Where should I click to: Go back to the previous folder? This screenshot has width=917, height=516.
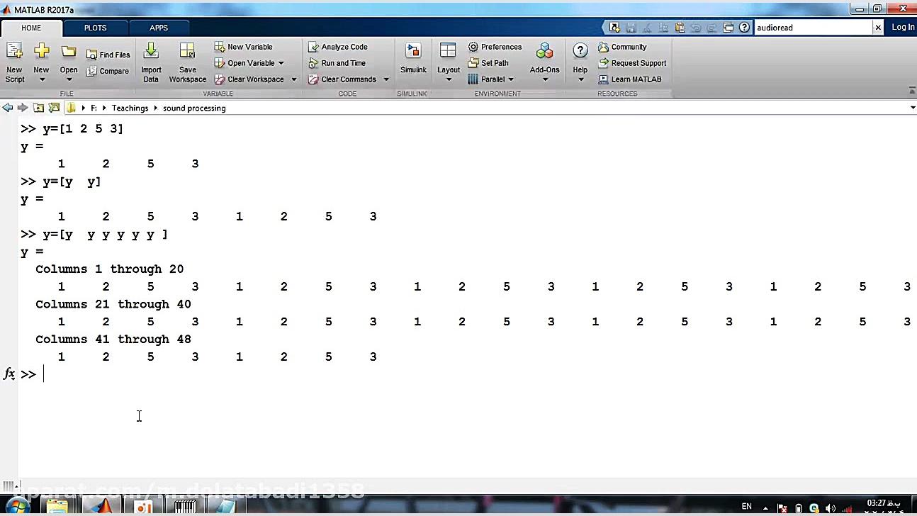[x=8, y=108]
